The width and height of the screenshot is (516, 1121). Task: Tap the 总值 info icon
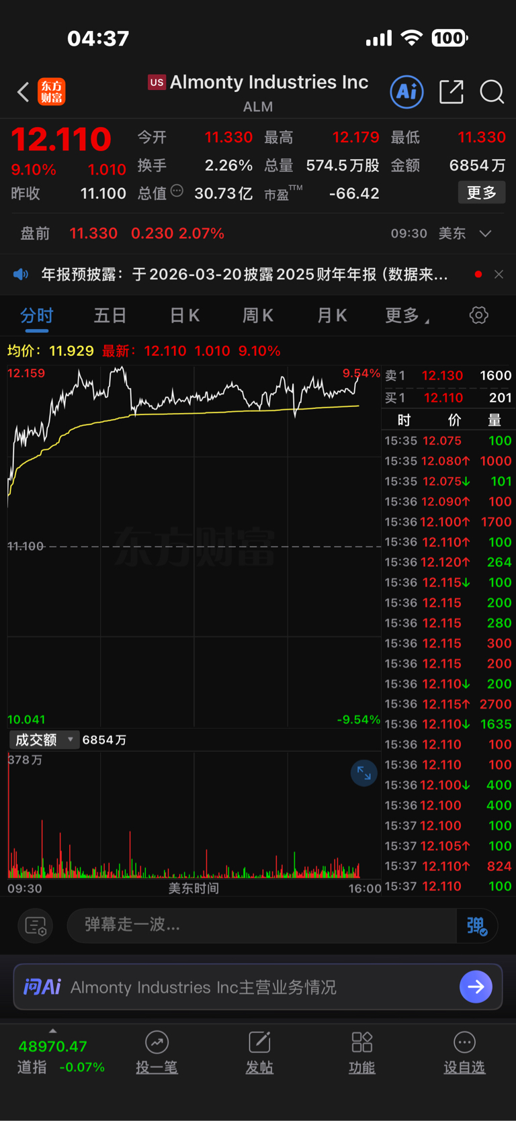tap(177, 191)
